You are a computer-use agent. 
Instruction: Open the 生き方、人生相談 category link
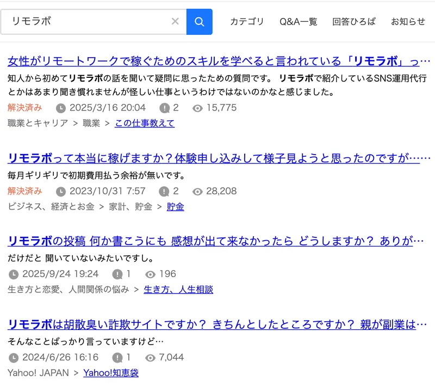(178, 289)
